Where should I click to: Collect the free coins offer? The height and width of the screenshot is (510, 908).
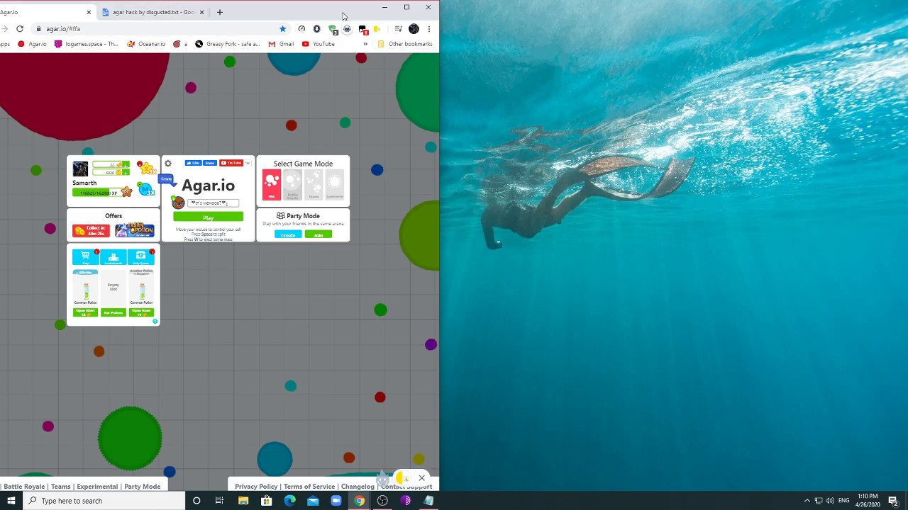pos(91,231)
